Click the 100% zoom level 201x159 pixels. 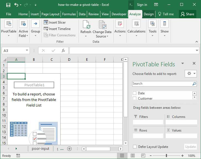[x=192, y=156]
